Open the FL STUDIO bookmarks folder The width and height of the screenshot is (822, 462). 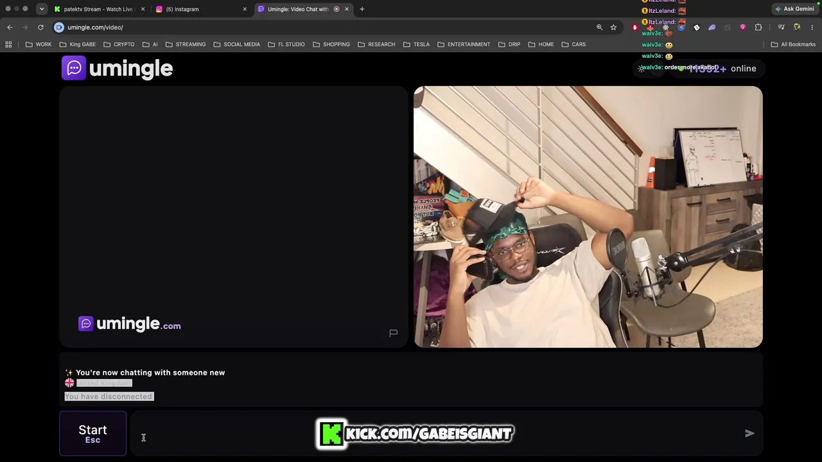286,44
